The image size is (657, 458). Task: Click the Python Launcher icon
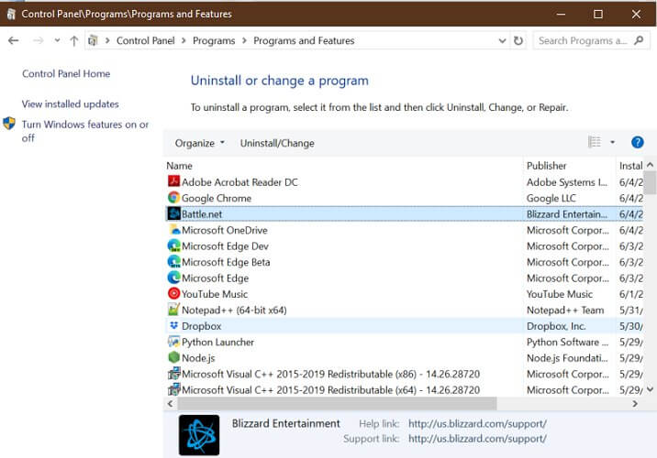tap(173, 342)
